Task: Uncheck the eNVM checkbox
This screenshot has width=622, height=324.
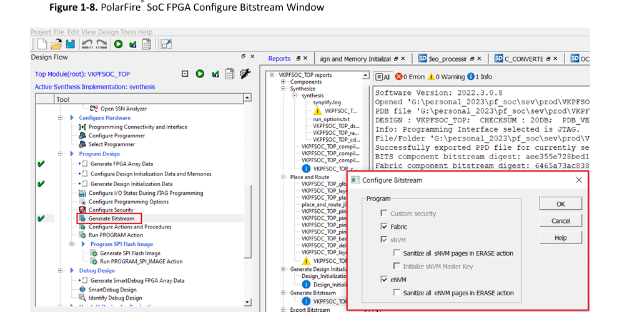Action: (383, 279)
